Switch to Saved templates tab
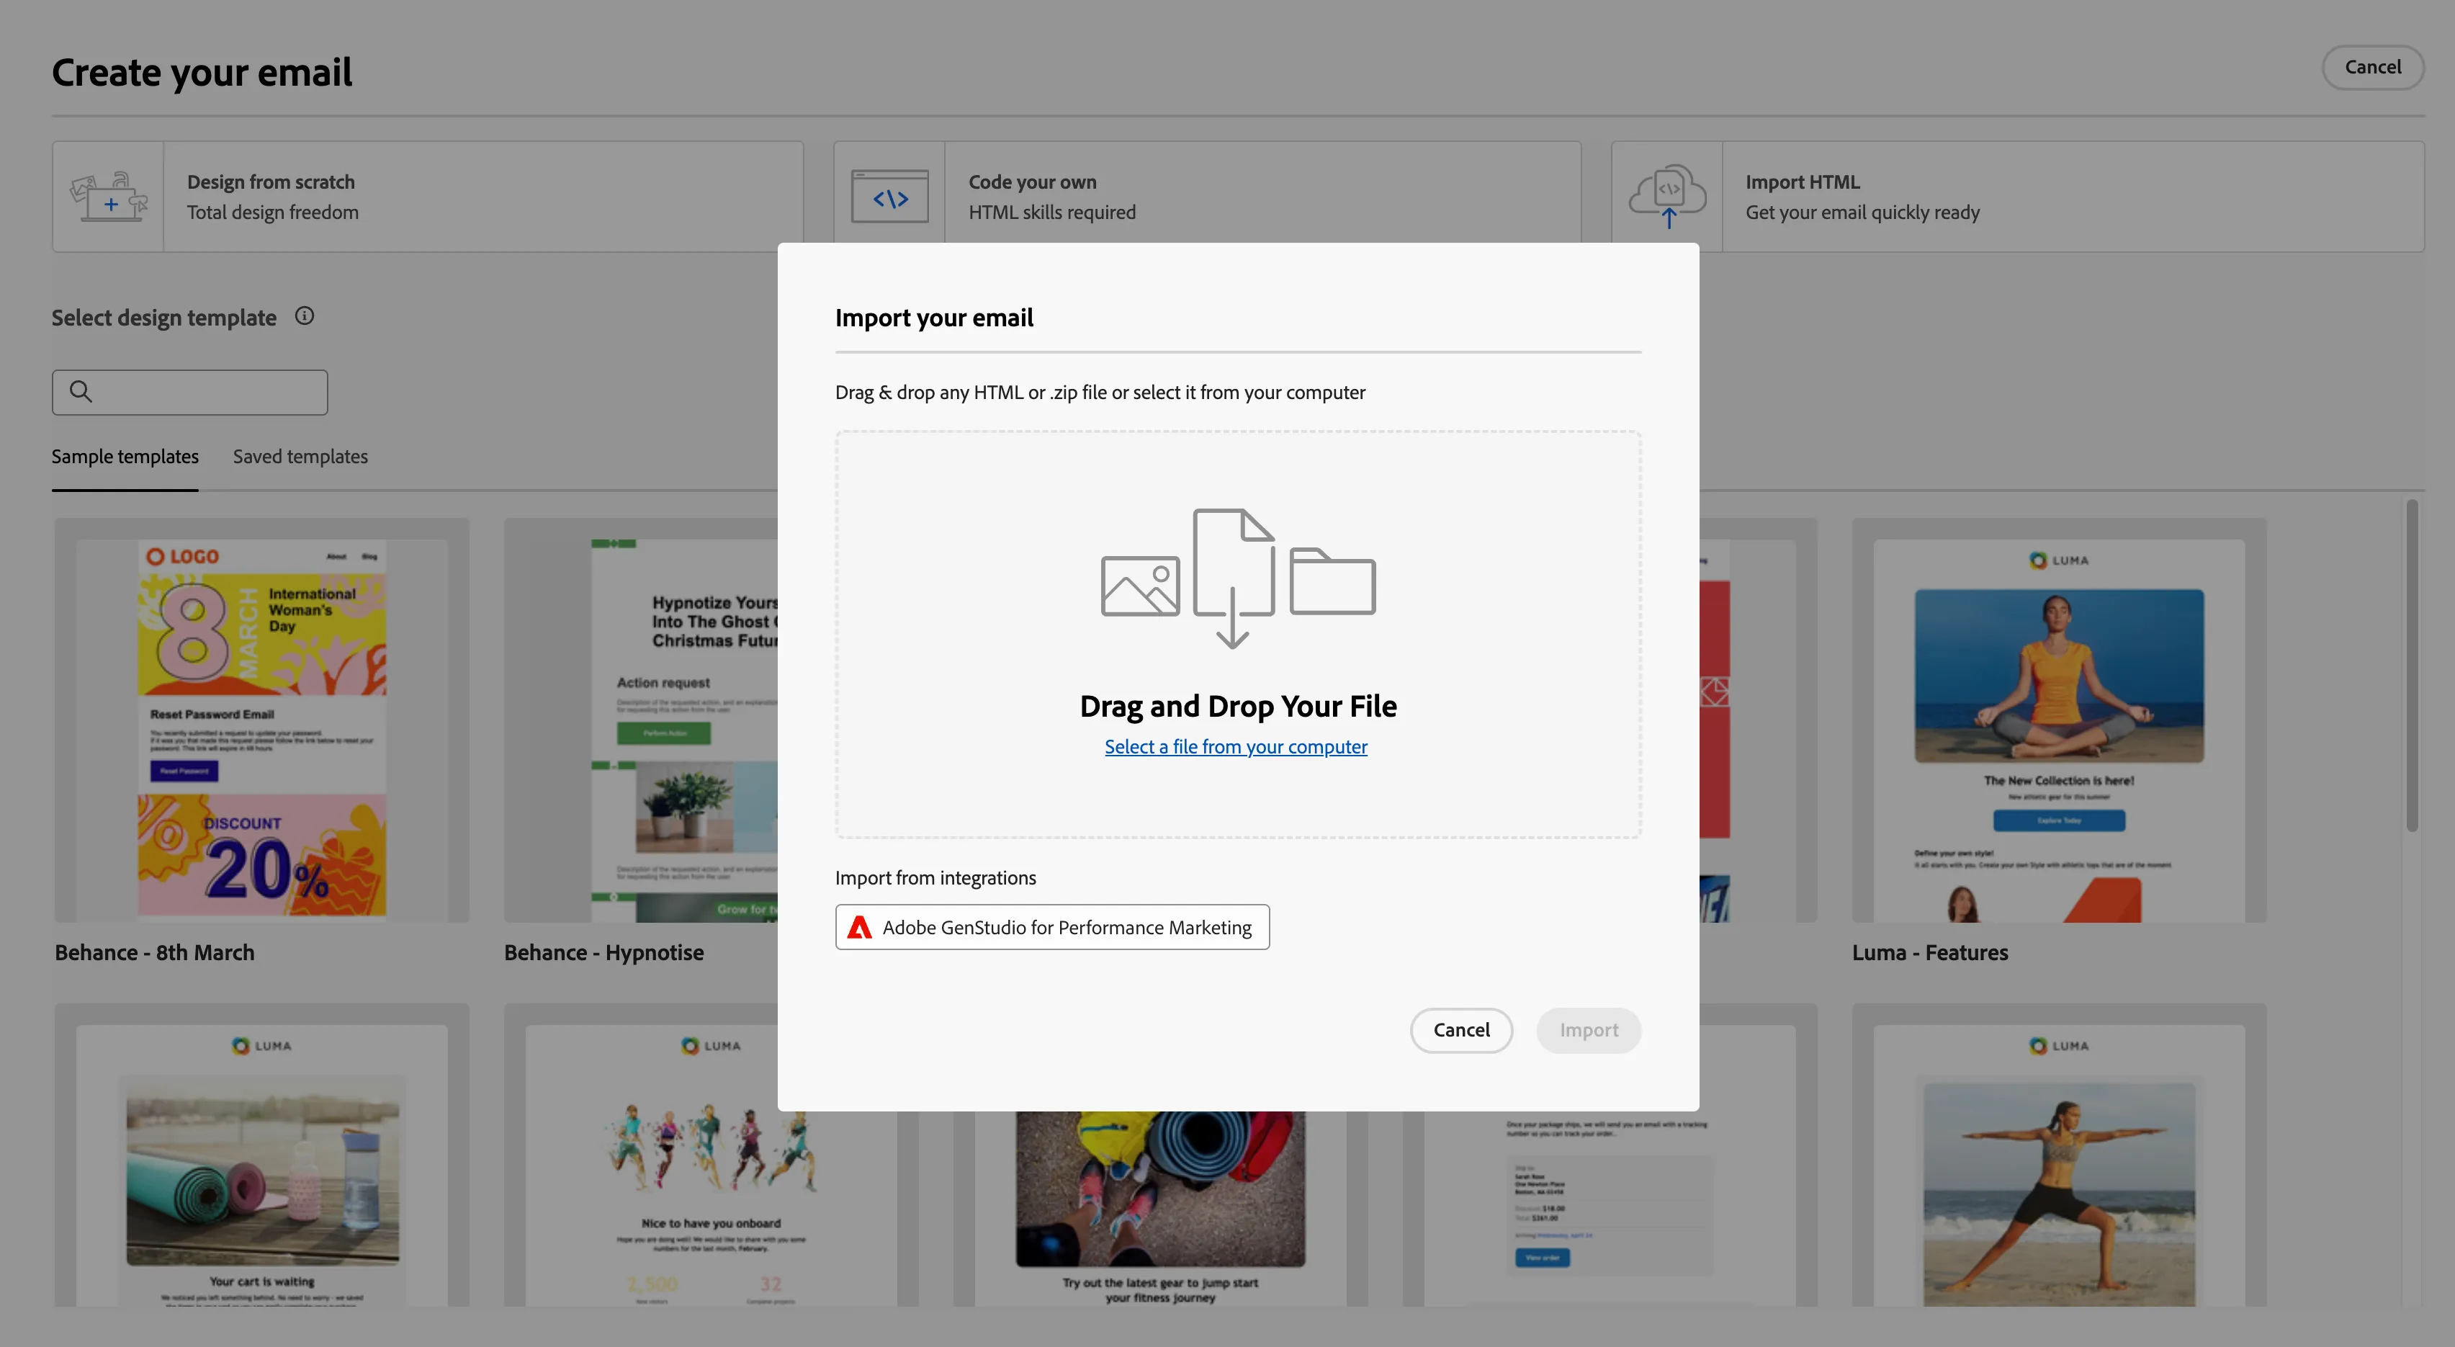This screenshot has height=1347, width=2455. click(x=300, y=457)
